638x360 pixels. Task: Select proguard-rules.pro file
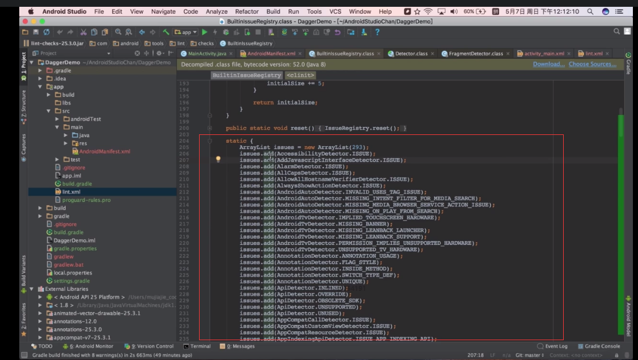coord(83,200)
